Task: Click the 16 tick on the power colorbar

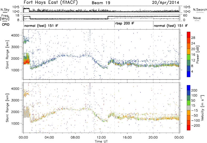Action: [193, 55]
